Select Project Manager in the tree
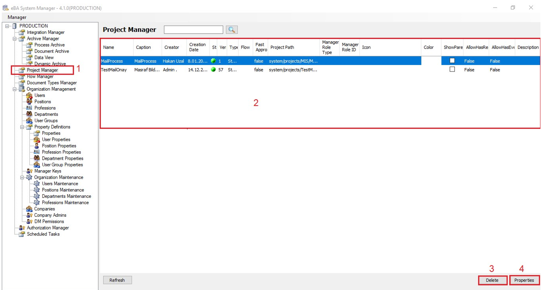The width and height of the screenshot is (544, 290). [x=42, y=70]
